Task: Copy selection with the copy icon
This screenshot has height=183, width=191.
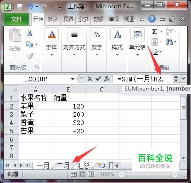Action: (29, 45)
